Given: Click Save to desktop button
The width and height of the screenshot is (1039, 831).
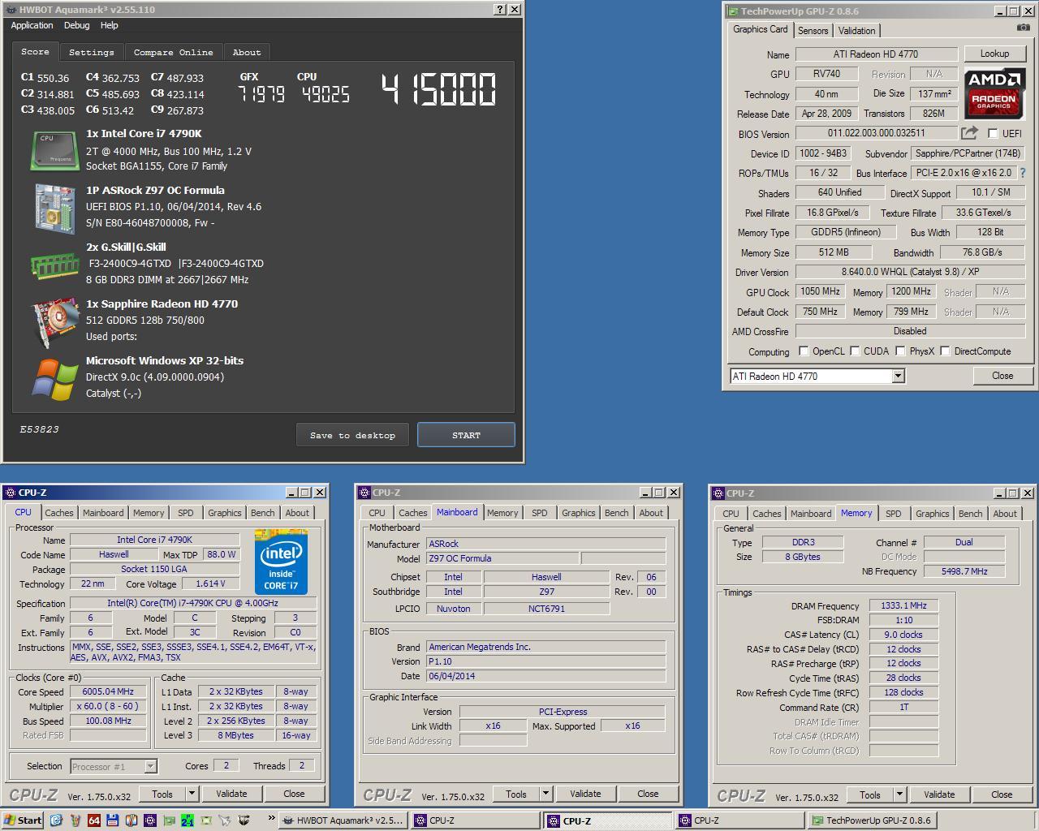Looking at the screenshot, I should point(352,435).
